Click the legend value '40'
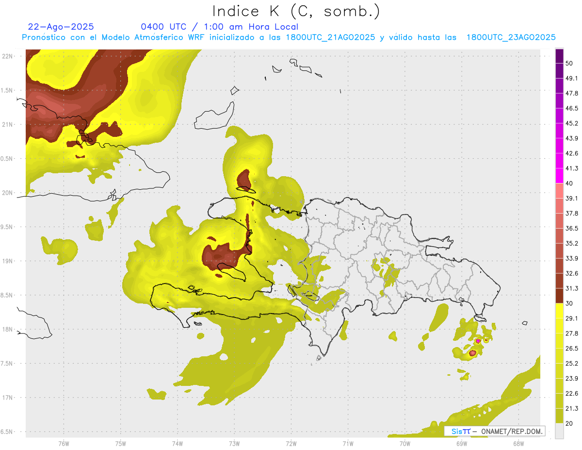 (569, 183)
